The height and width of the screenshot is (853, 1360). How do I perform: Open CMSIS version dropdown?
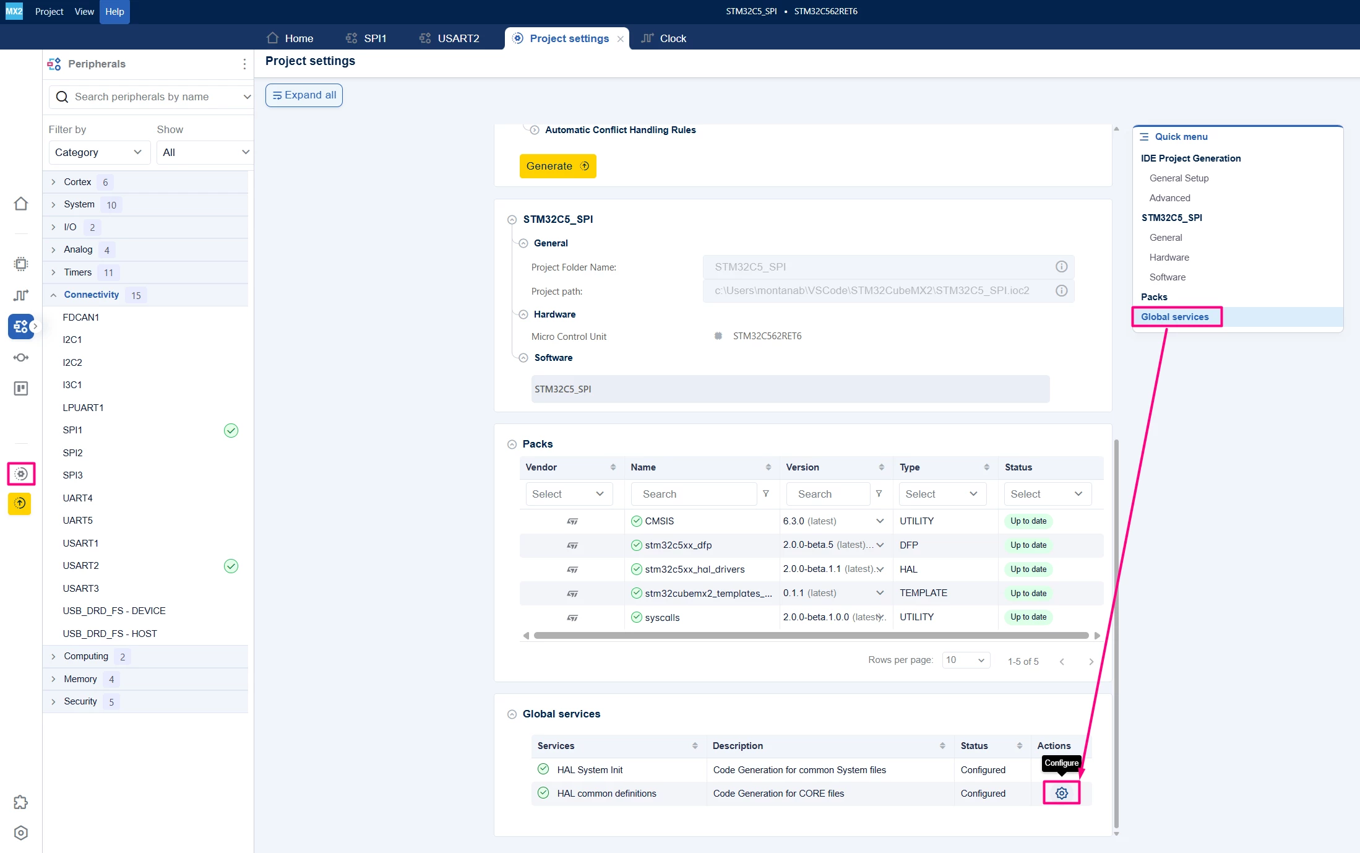pos(880,521)
